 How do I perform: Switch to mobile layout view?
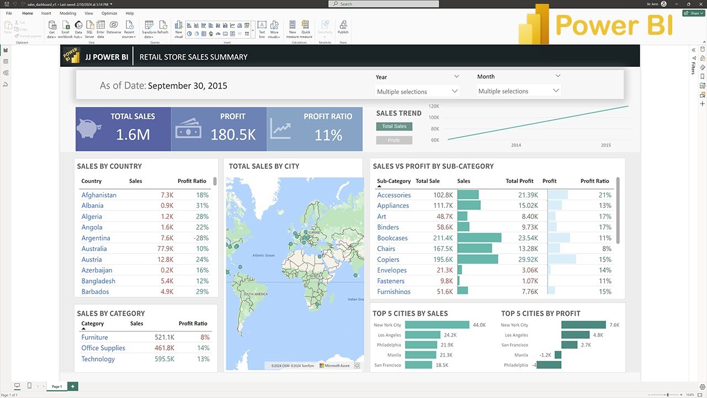tap(29, 386)
